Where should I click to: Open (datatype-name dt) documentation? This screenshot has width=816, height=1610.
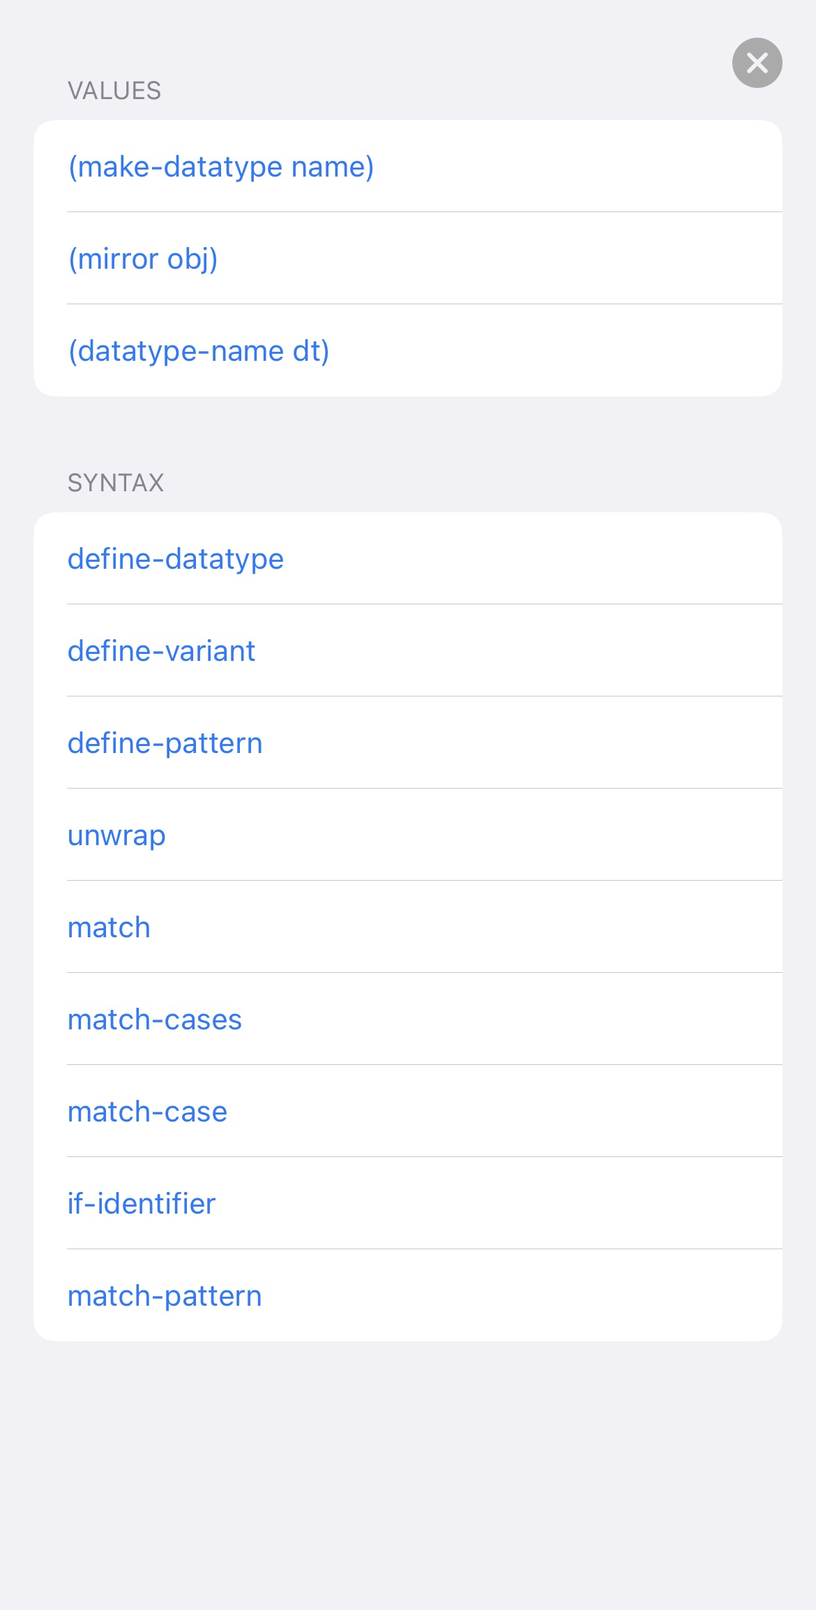[x=408, y=350]
